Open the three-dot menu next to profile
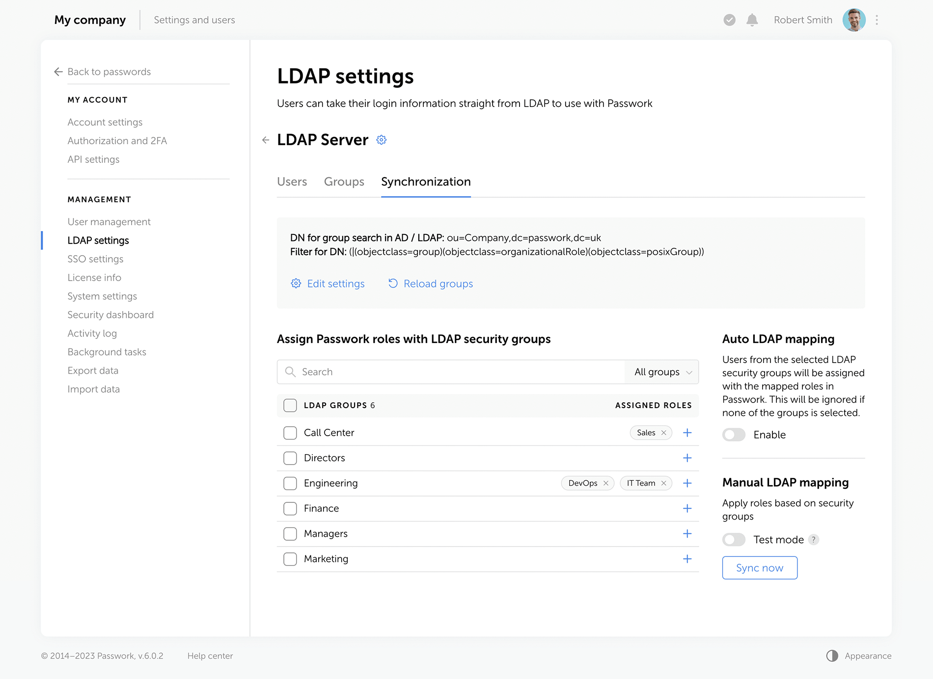The image size is (933, 679). pyautogui.click(x=877, y=20)
